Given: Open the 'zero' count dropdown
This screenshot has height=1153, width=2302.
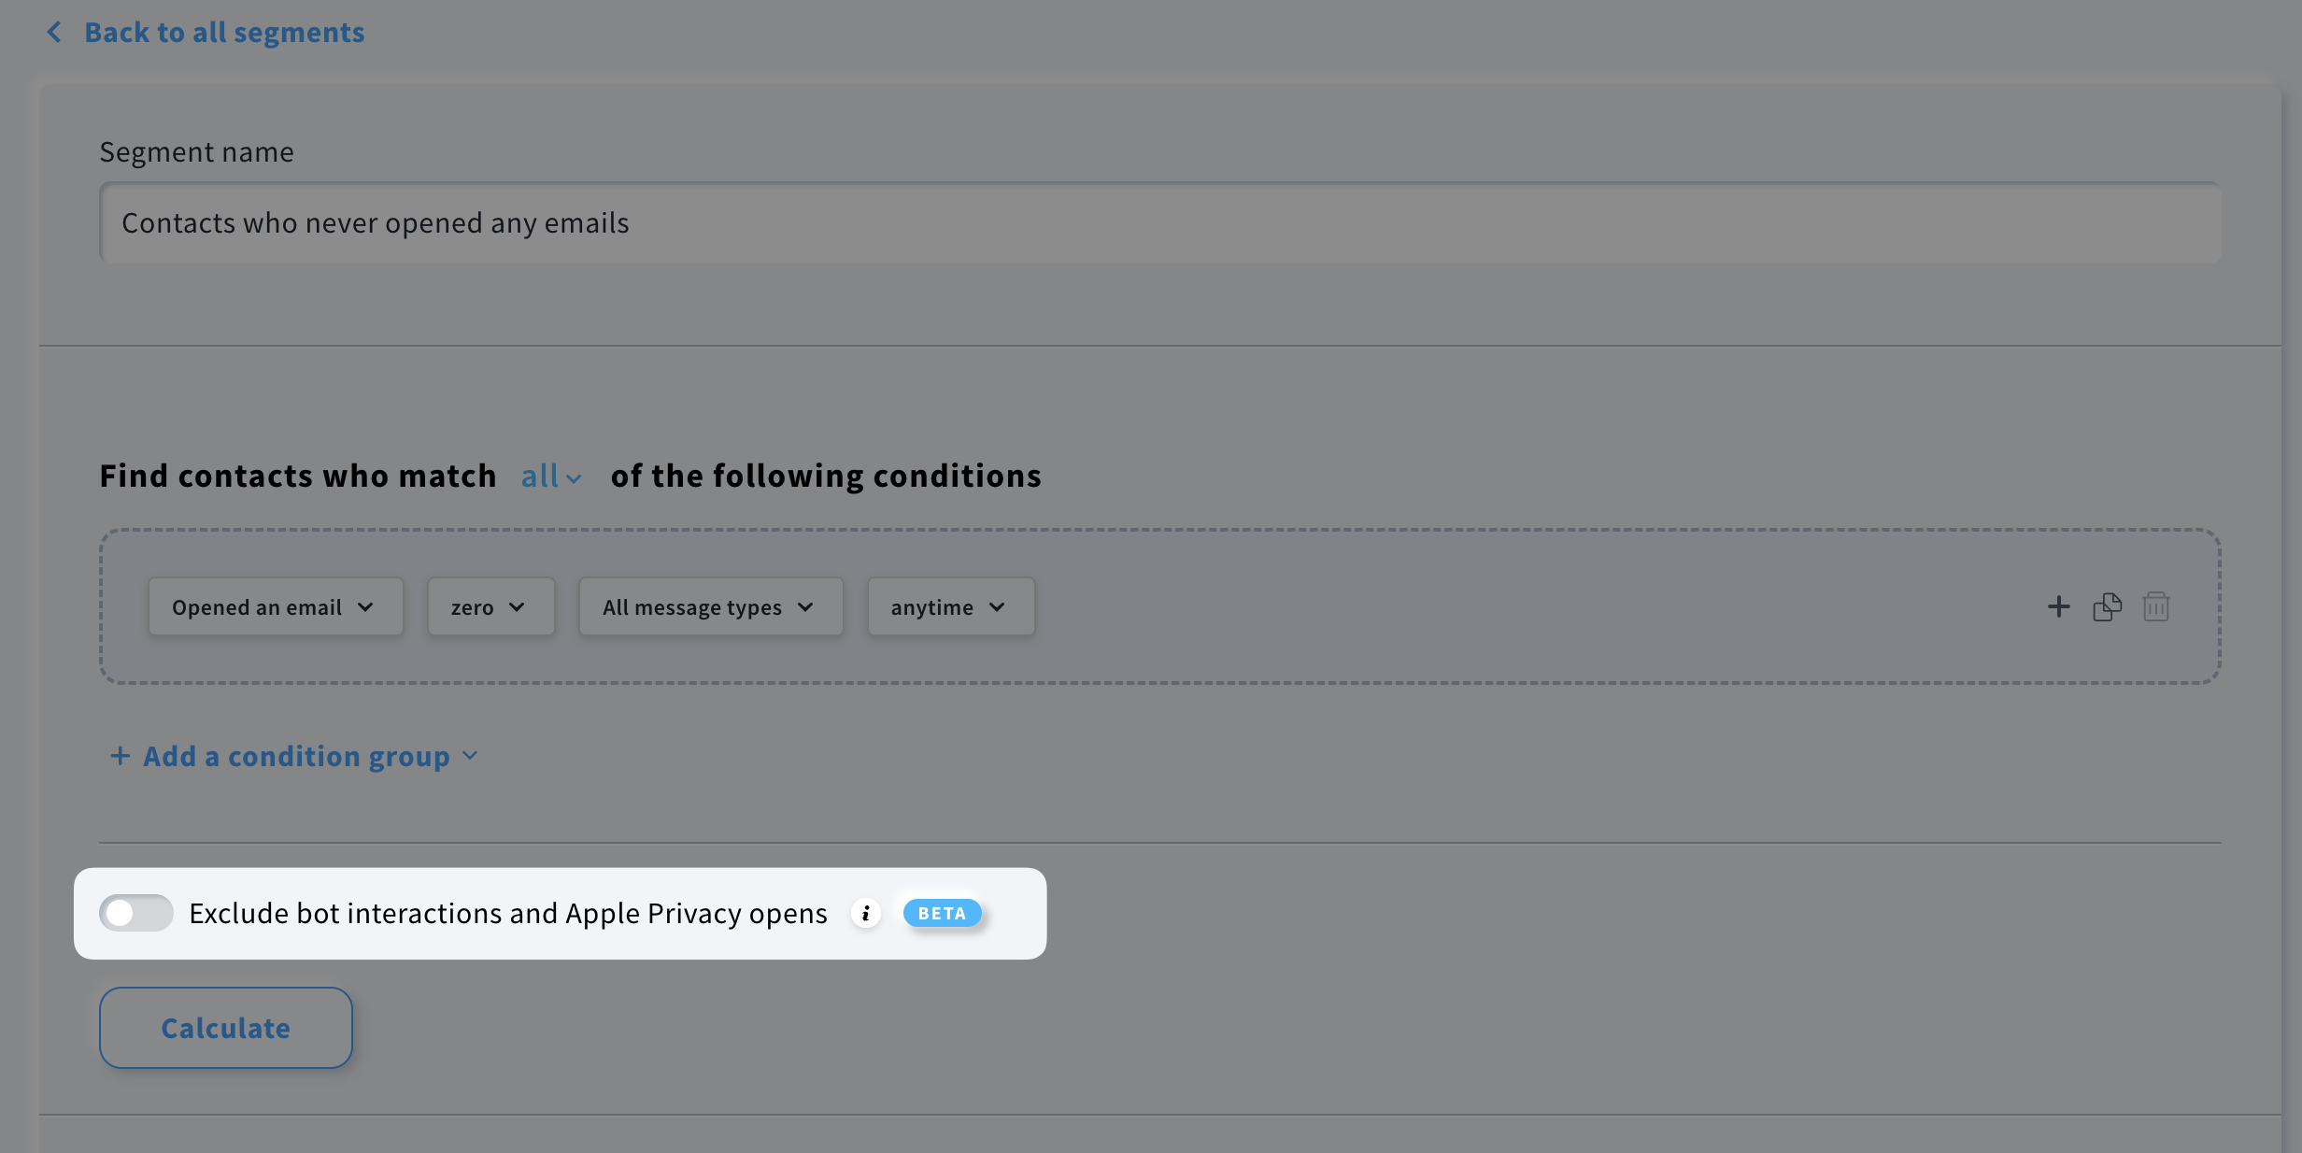Looking at the screenshot, I should click(x=490, y=606).
